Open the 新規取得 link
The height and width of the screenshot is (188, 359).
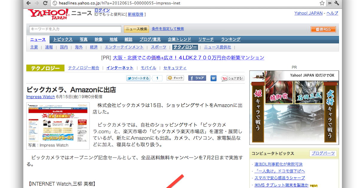(x=136, y=14)
